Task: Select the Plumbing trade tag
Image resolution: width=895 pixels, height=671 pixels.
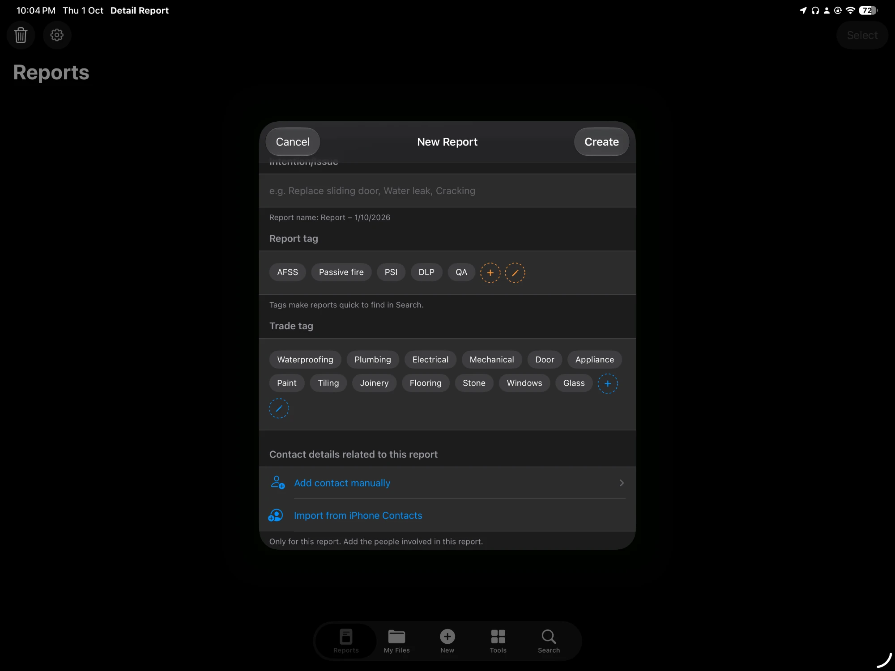Action: (x=372, y=360)
